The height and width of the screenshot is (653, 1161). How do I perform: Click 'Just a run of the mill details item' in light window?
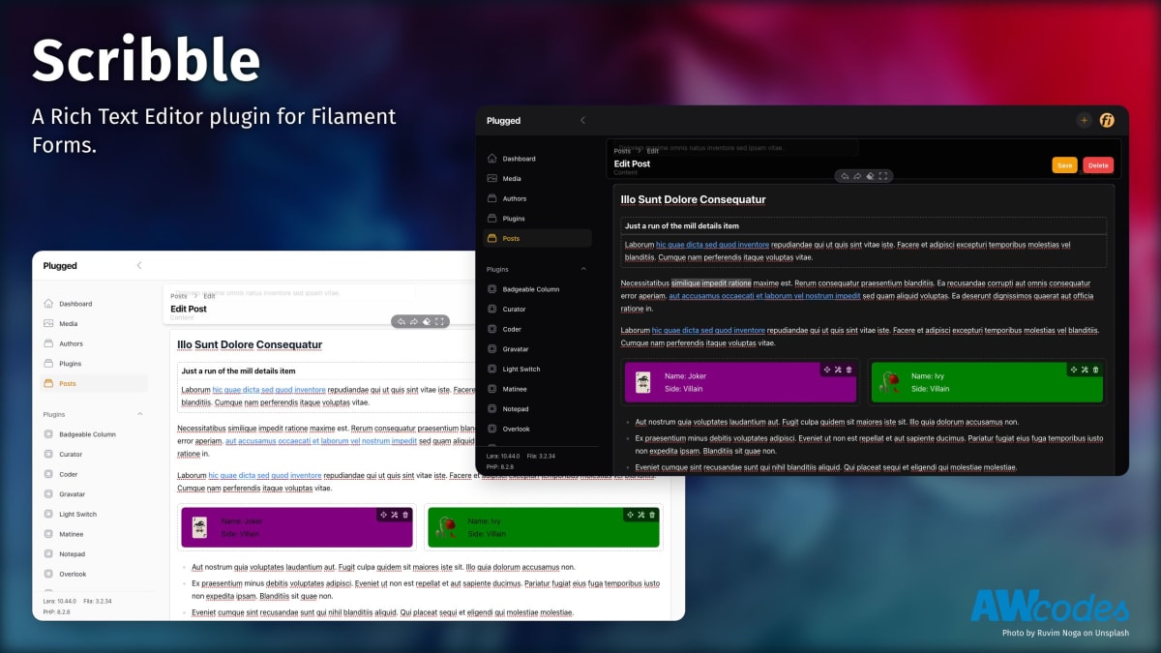pos(240,371)
